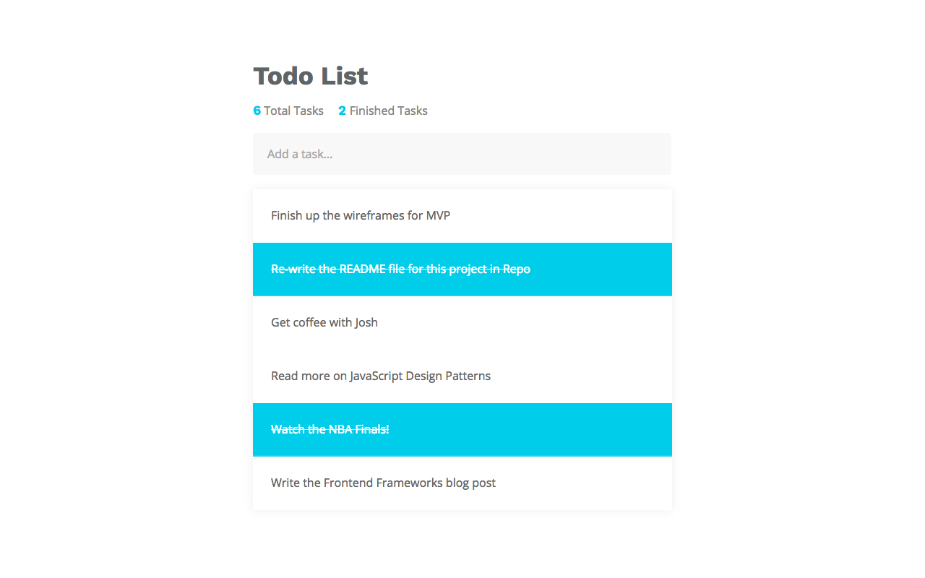Select the "Total Tasks" label

pyautogui.click(x=293, y=111)
